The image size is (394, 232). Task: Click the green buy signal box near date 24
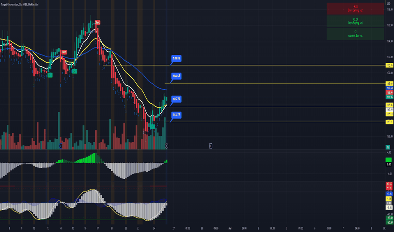(153, 127)
